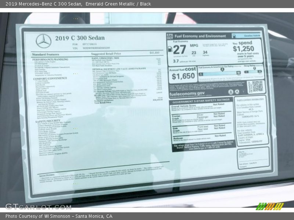This screenshot has height=220, width=294.
Task: Click the 'Suggested Retail Price' heading
Action: (106, 54)
